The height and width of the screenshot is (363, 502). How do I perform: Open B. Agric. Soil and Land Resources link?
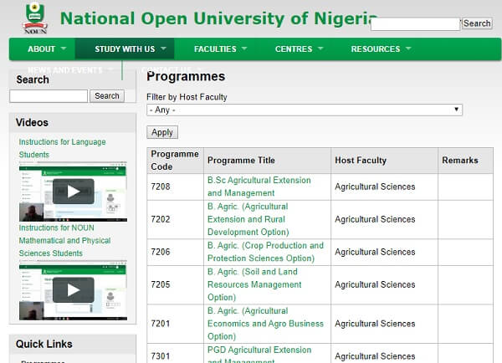tap(254, 284)
